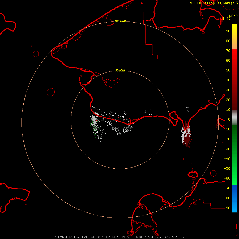Click the 100 NMI range ring label
This screenshot has height=239, width=239.
120,21
